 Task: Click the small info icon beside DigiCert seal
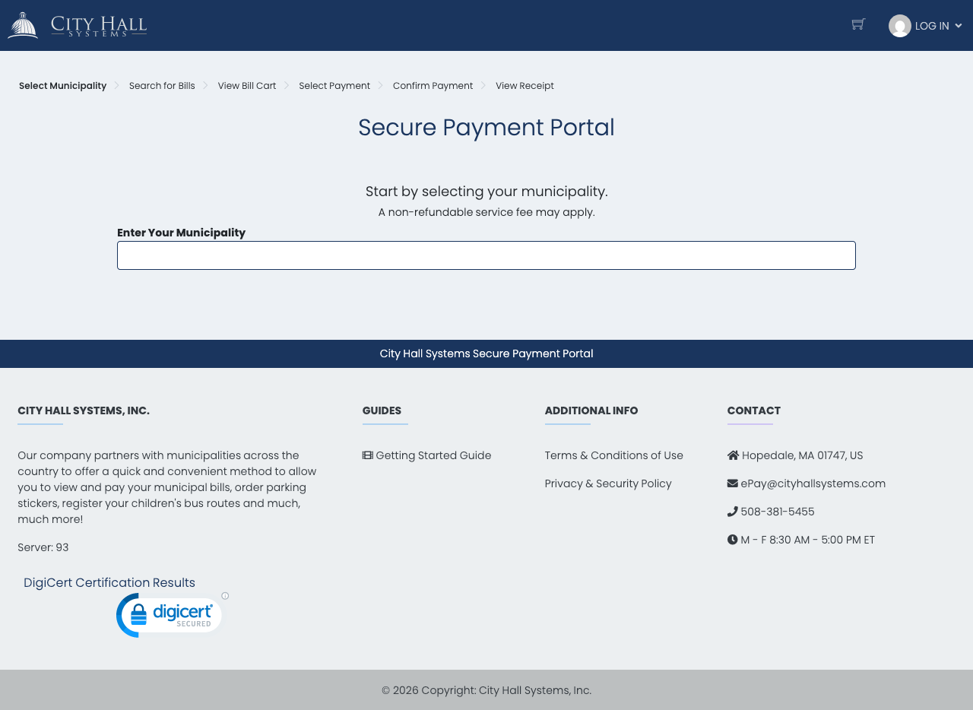pos(225,596)
